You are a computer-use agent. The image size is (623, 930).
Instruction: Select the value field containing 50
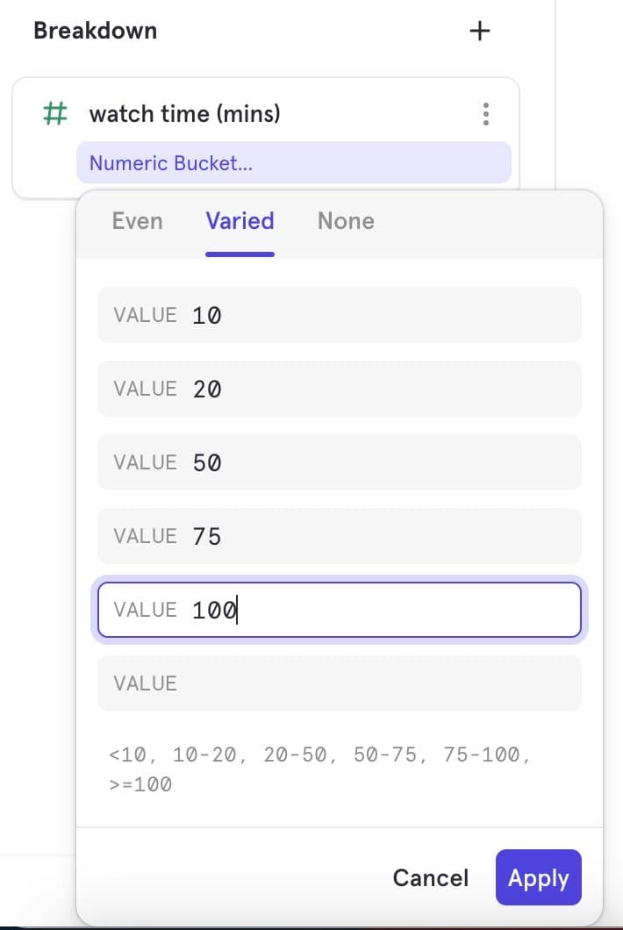point(339,462)
